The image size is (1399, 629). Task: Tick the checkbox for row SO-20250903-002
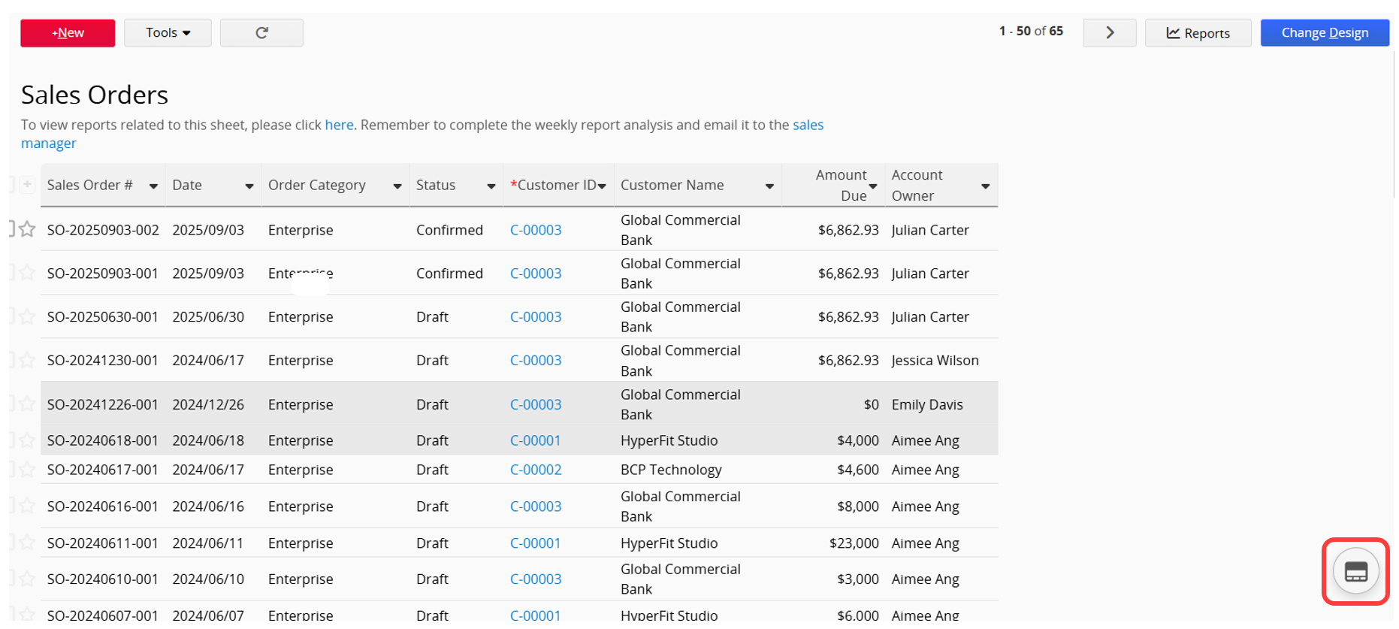tap(11, 228)
